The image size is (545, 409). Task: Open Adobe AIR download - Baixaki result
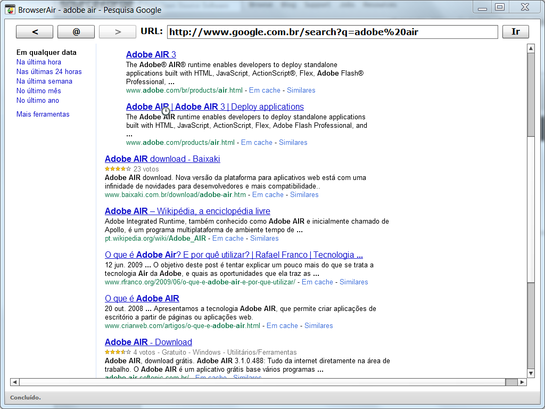pos(162,159)
